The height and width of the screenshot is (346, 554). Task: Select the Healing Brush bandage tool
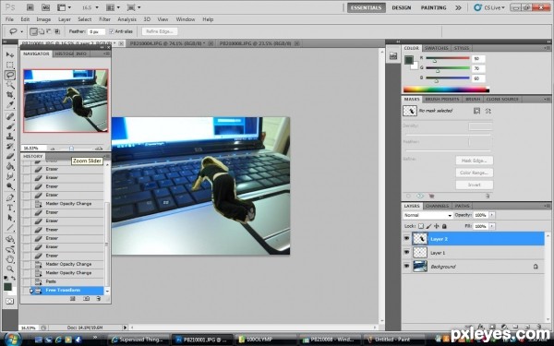(x=10, y=116)
